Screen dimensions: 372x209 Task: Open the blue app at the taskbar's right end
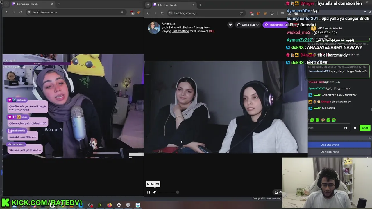click(x=138, y=205)
